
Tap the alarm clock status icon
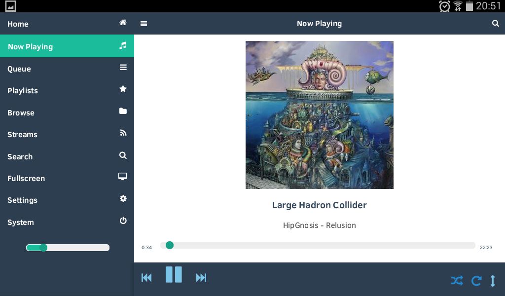coord(444,6)
